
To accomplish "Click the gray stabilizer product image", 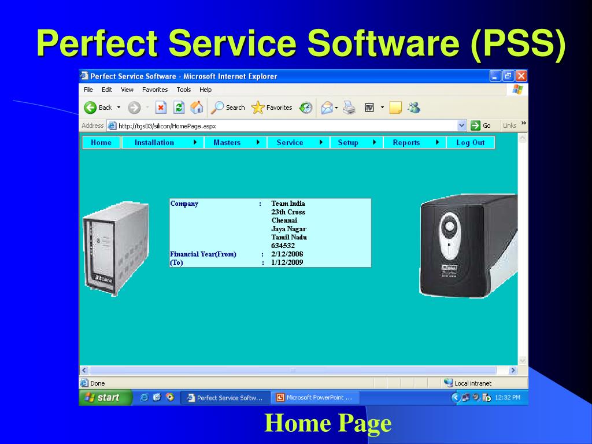I will 116,249.
